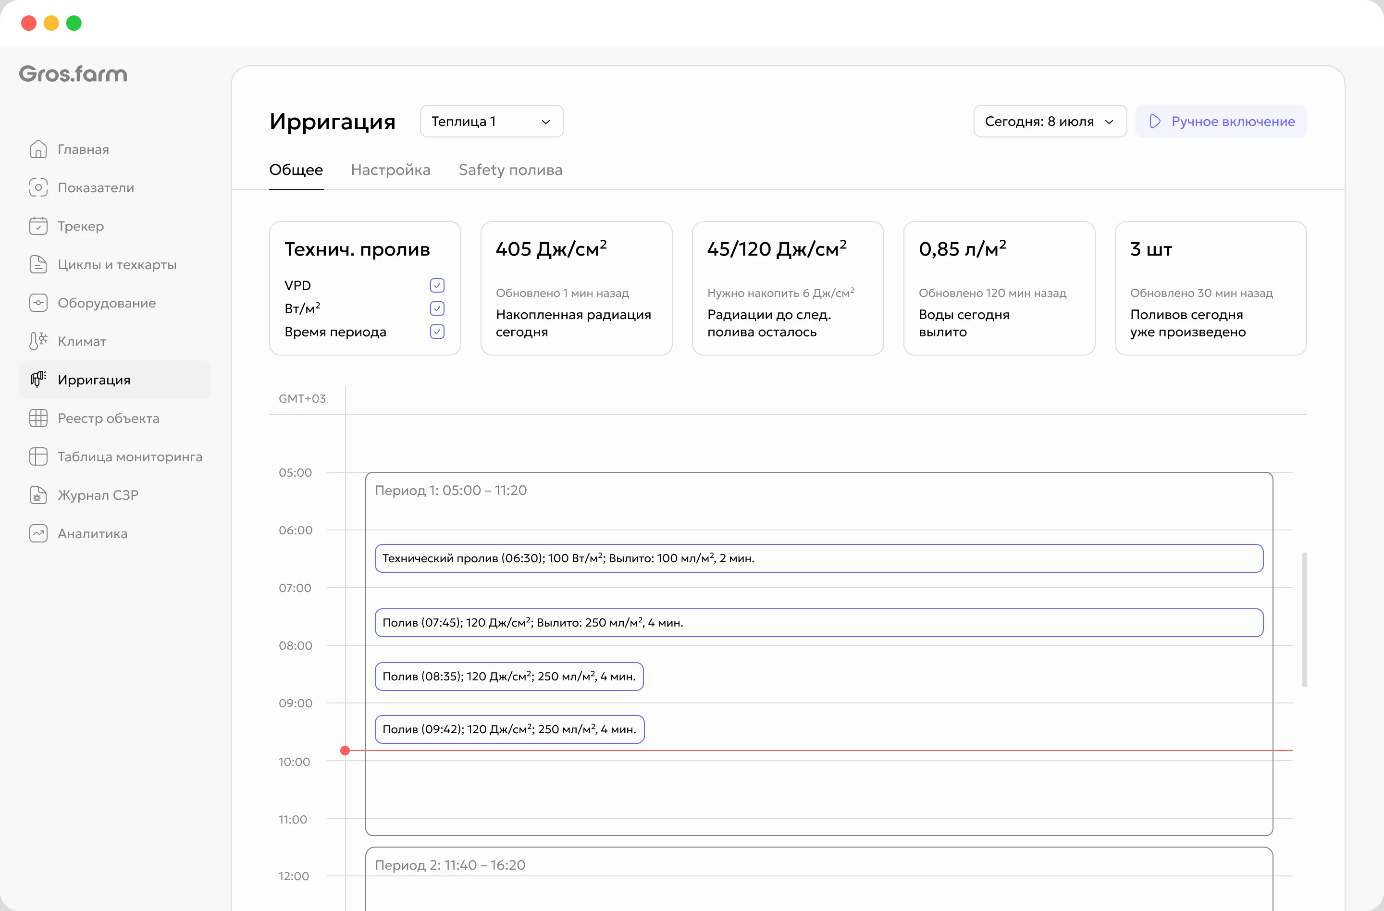The height and width of the screenshot is (911, 1384).
Task: Click the play icon in Ручное включение
Action: coord(1155,122)
